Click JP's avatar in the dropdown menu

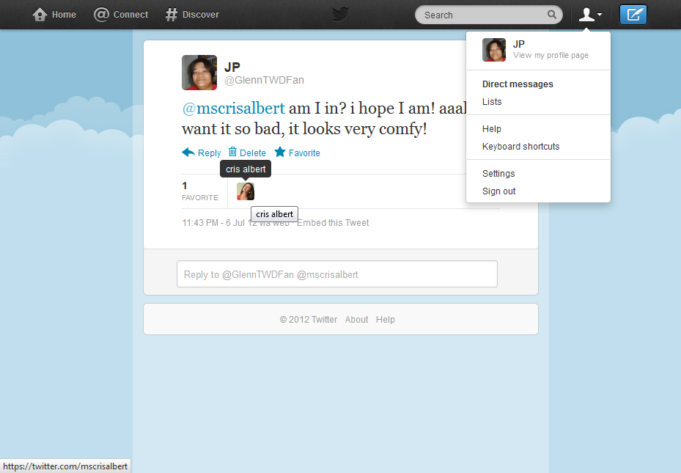point(494,50)
